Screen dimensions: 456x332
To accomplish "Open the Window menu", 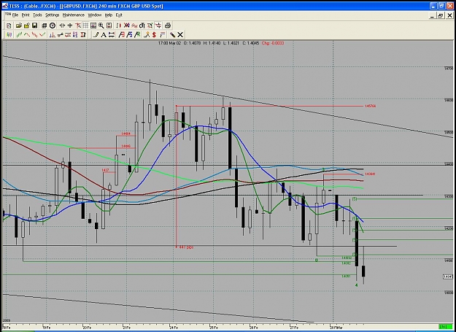I will click(x=95, y=15).
